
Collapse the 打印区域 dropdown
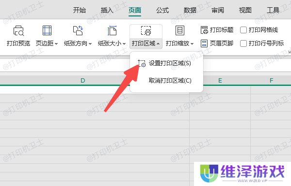[158, 44]
